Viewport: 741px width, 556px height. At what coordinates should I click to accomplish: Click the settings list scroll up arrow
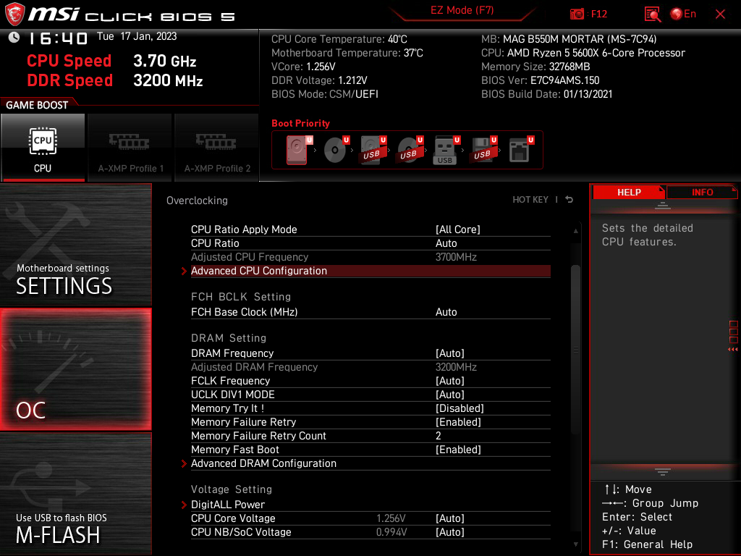pos(575,231)
